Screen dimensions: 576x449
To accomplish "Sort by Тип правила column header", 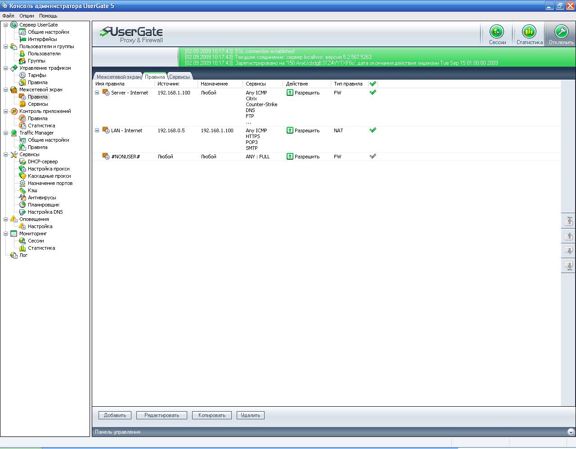I will 349,84.
